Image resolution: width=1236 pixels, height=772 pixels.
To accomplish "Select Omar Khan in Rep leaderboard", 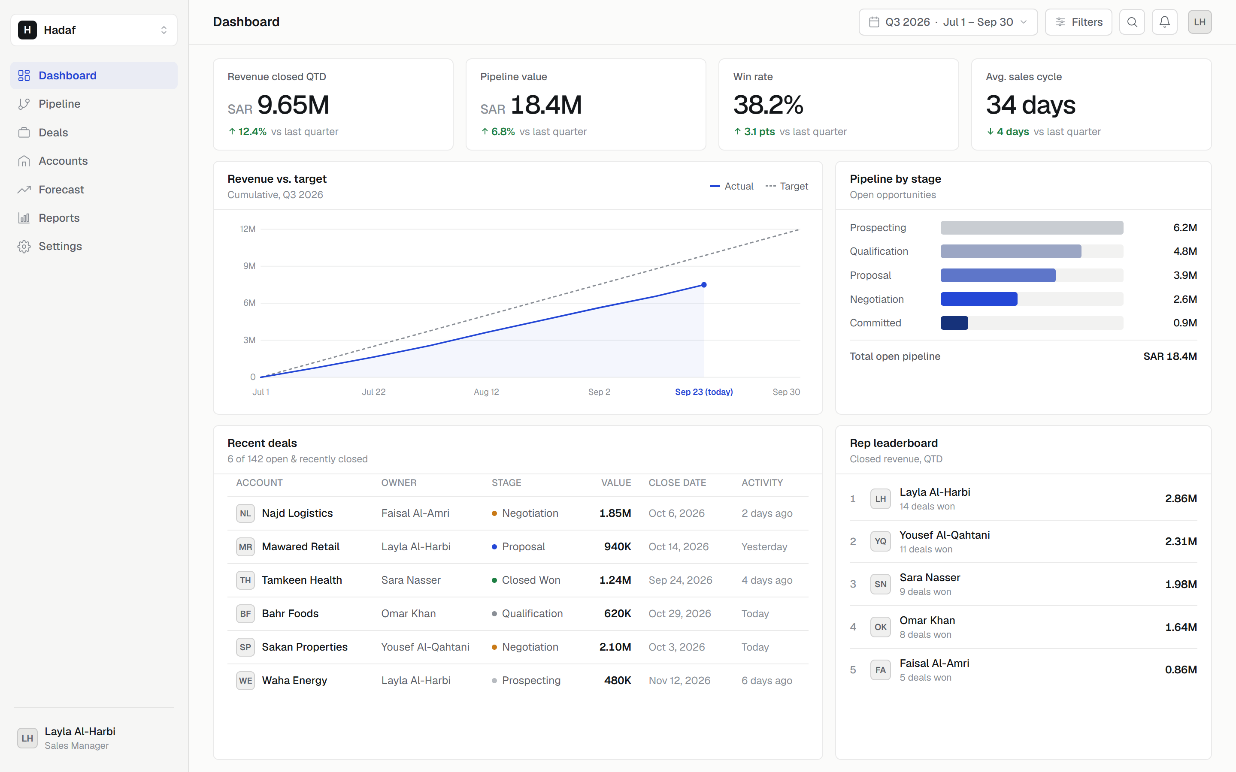I will pos(1023,627).
